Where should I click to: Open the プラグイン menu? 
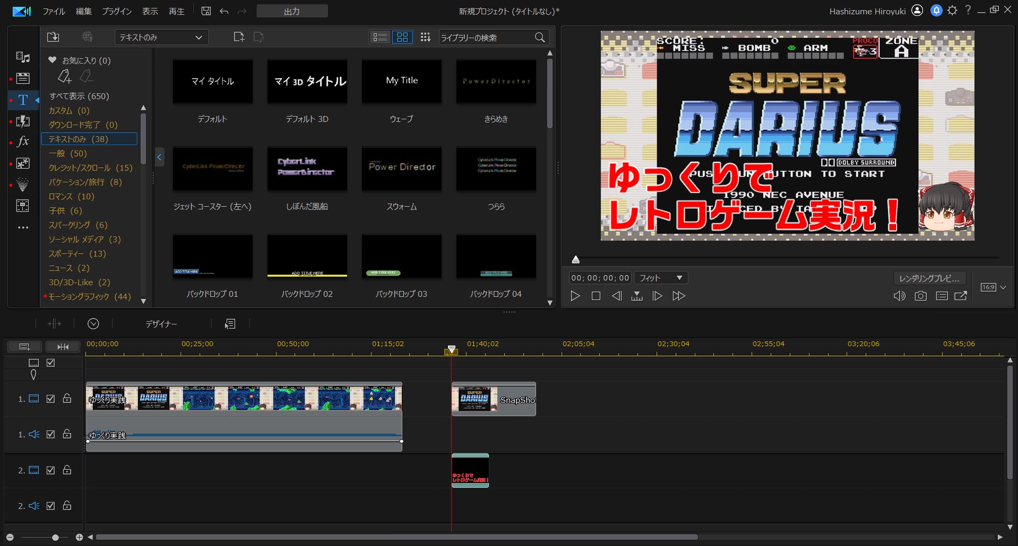pyautogui.click(x=117, y=11)
